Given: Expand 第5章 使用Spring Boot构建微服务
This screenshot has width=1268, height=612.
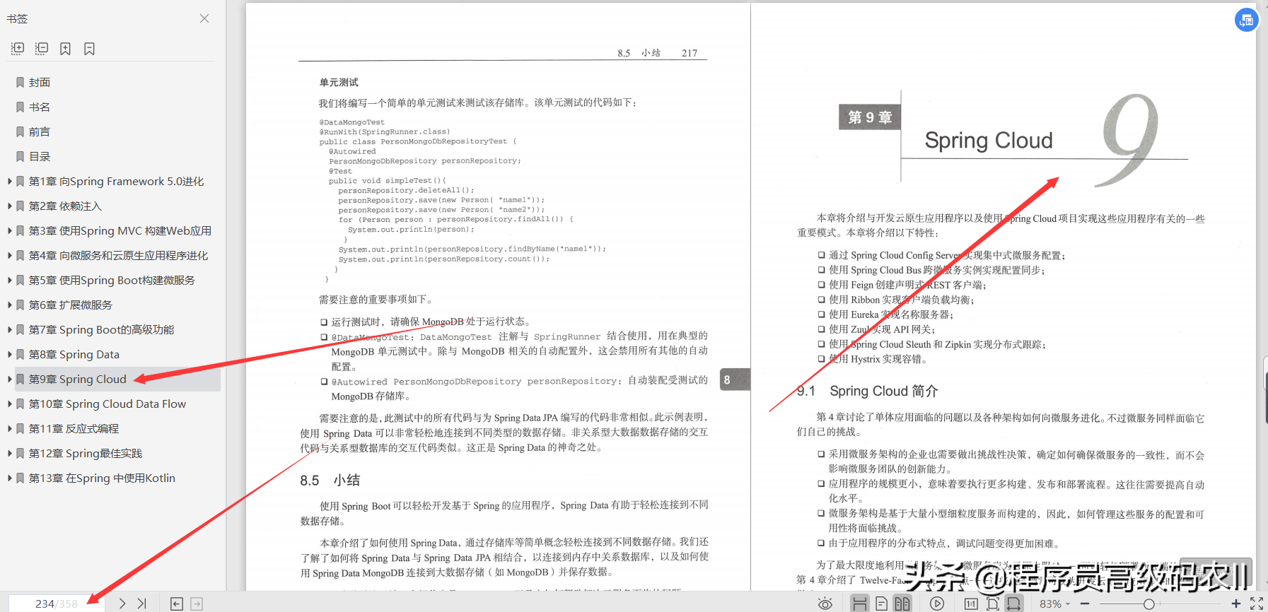Looking at the screenshot, I should (x=9, y=280).
